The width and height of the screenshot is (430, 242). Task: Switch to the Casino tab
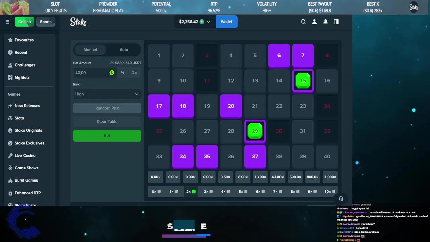[x=25, y=22]
